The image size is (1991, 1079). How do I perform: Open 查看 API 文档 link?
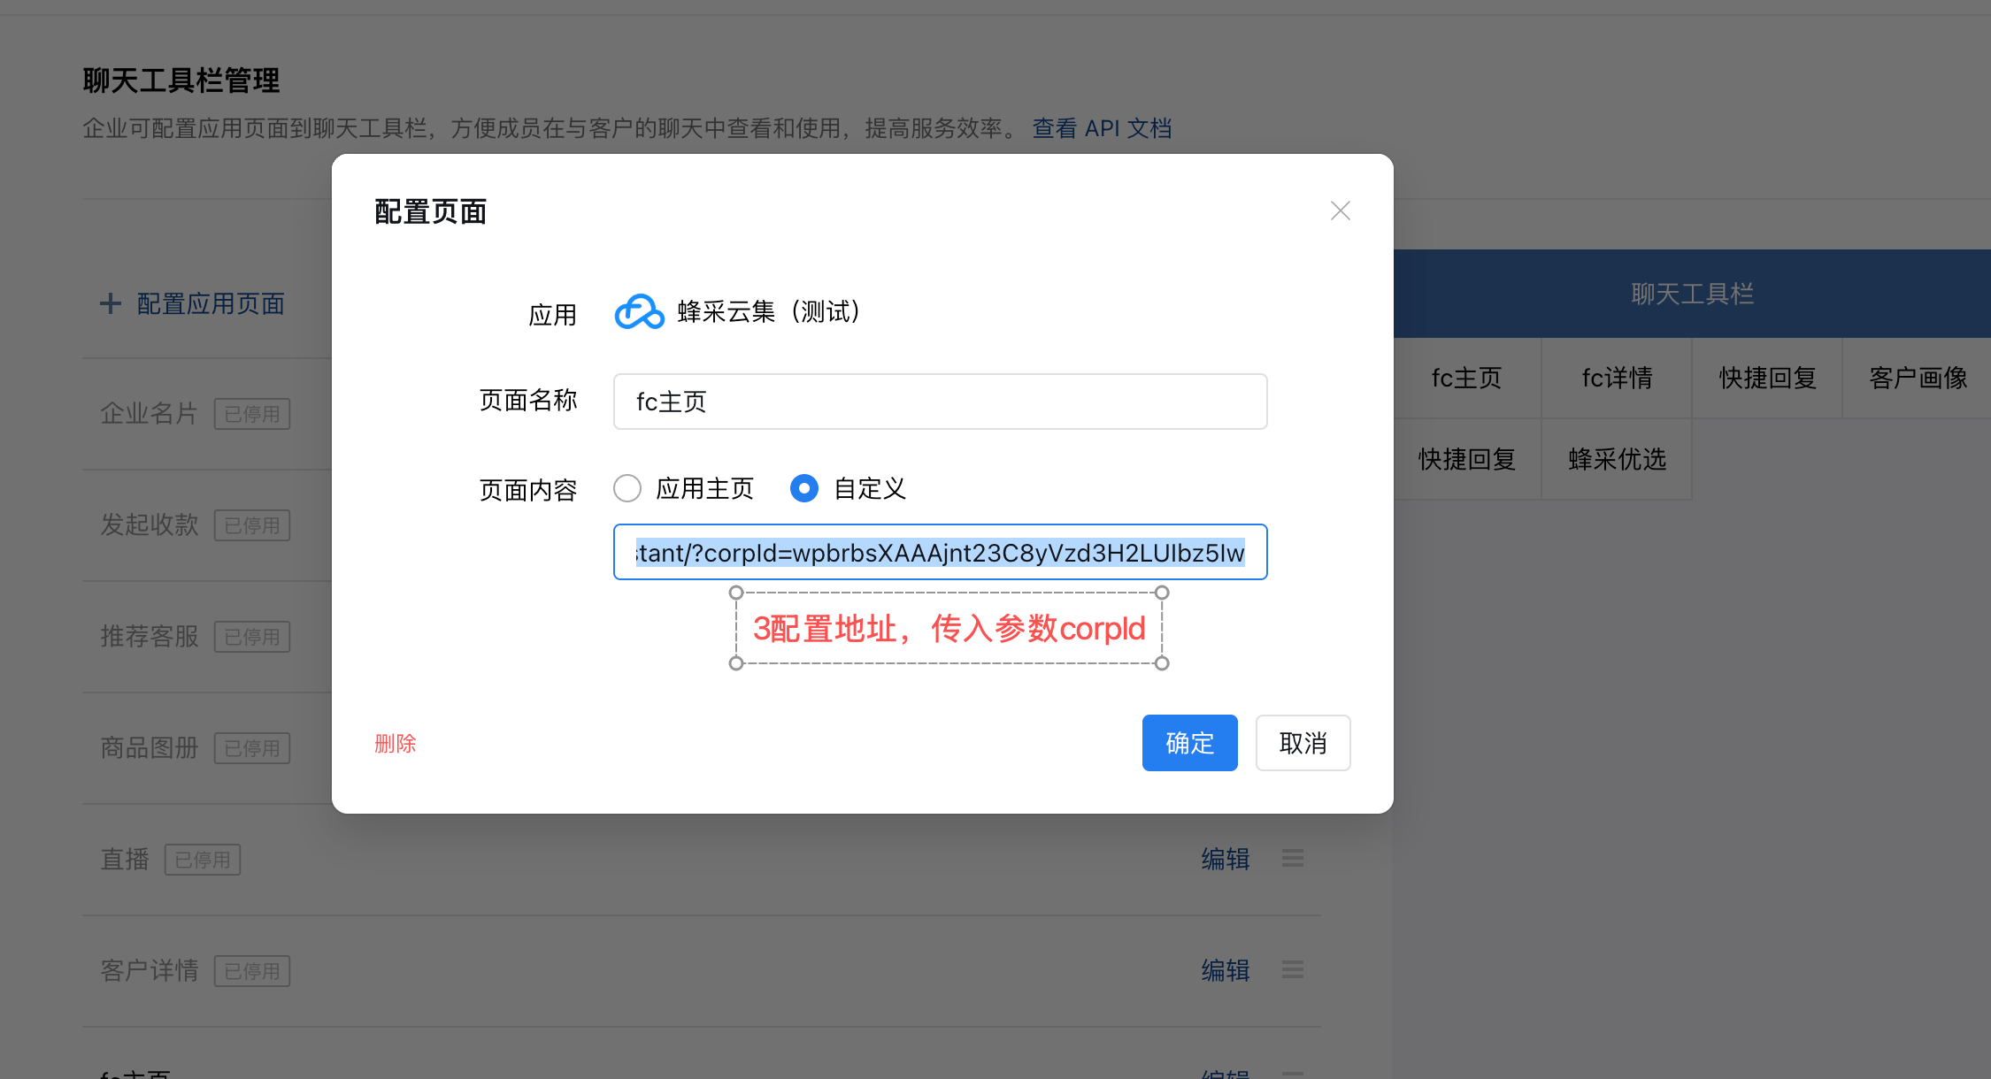coord(1102,129)
